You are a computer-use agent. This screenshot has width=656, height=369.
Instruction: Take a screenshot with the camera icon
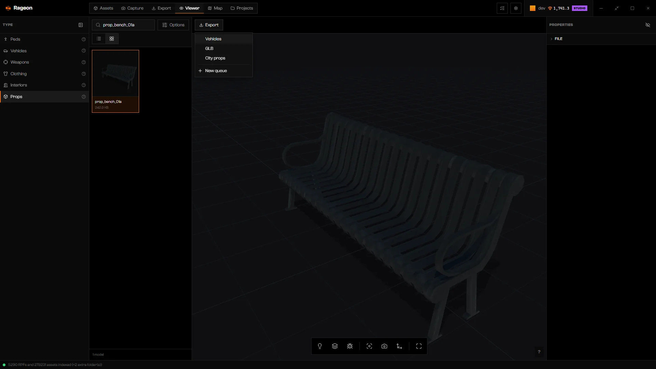click(x=384, y=346)
